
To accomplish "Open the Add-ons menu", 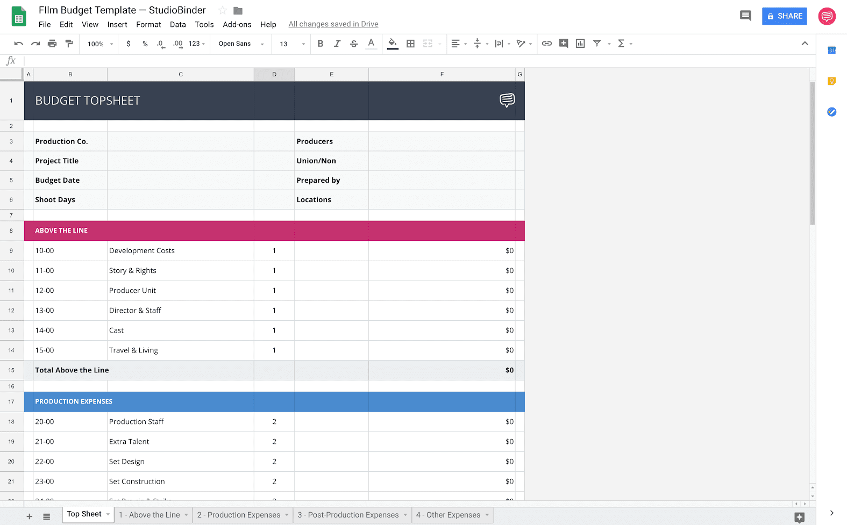I will point(237,24).
